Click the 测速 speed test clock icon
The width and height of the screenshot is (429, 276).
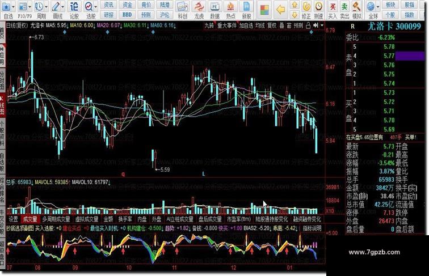tap(318, 7)
